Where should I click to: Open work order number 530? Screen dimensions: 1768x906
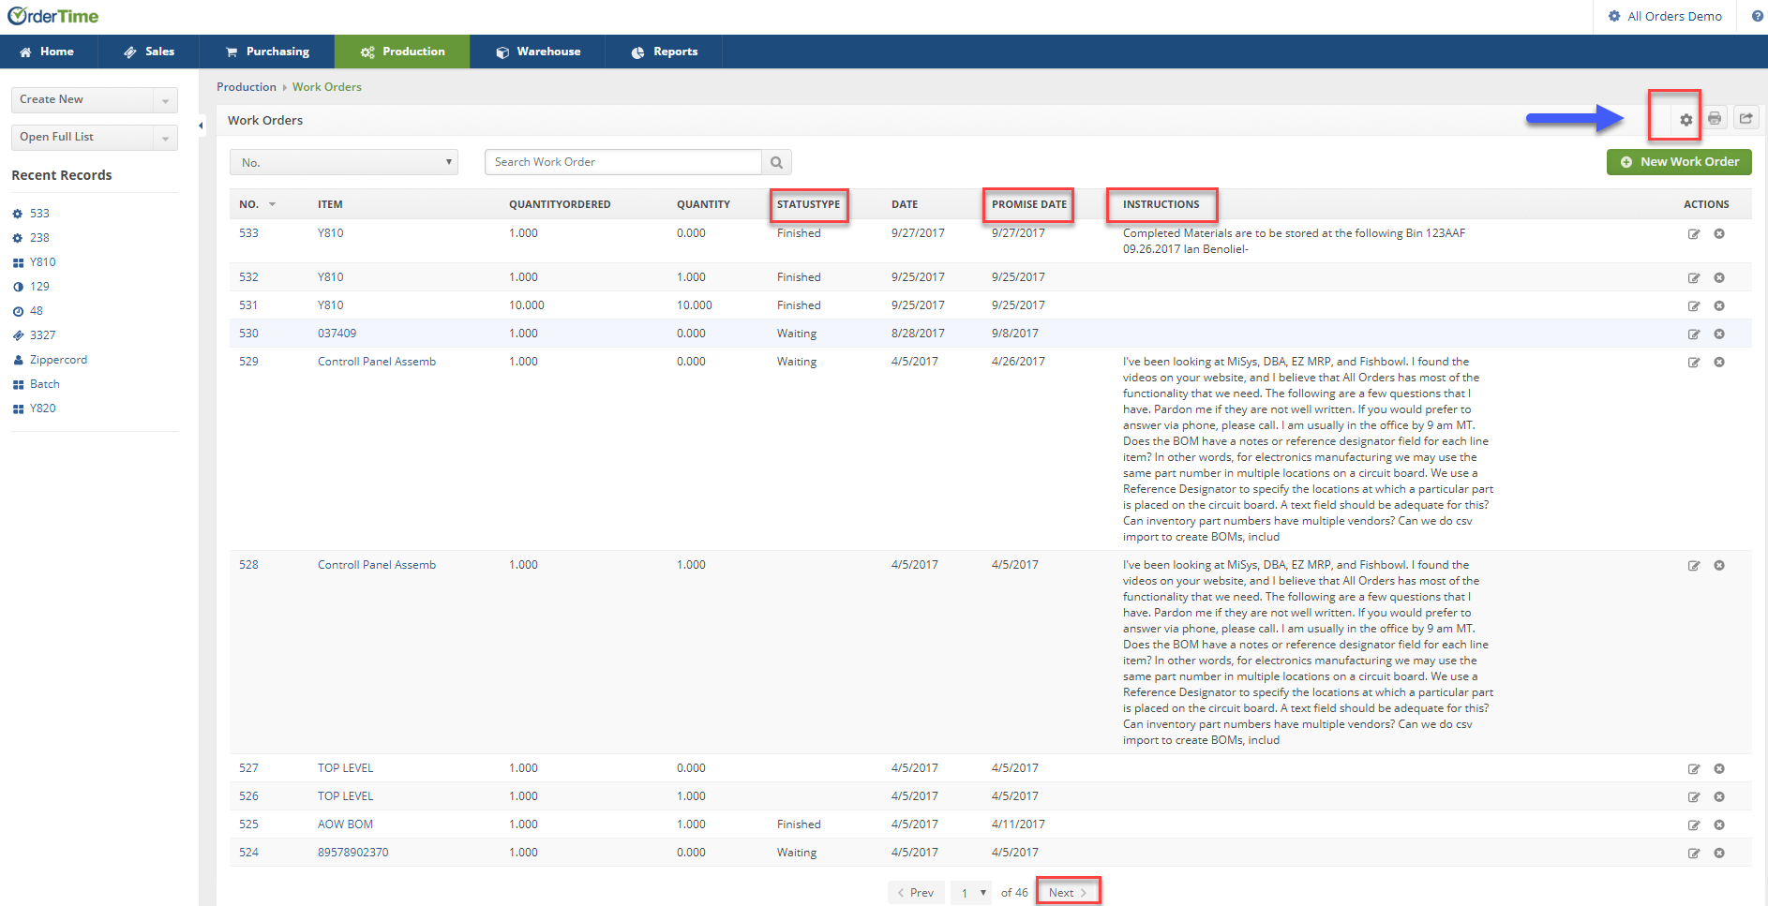(x=248, y=334)
